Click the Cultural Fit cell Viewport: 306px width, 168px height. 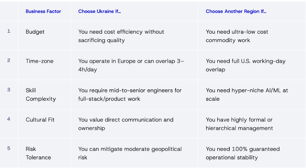[x=40, y=120]
